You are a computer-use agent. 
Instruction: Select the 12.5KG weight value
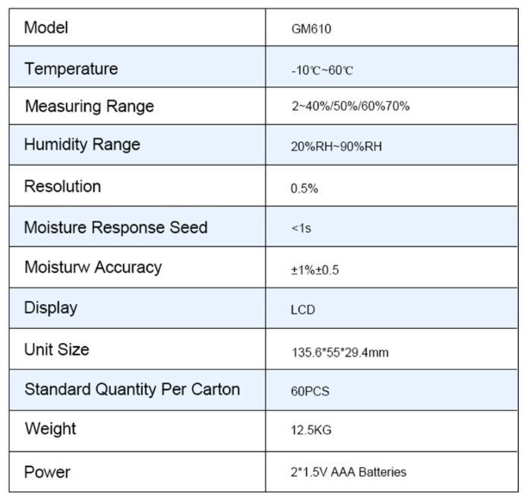(x=311, y=431)
